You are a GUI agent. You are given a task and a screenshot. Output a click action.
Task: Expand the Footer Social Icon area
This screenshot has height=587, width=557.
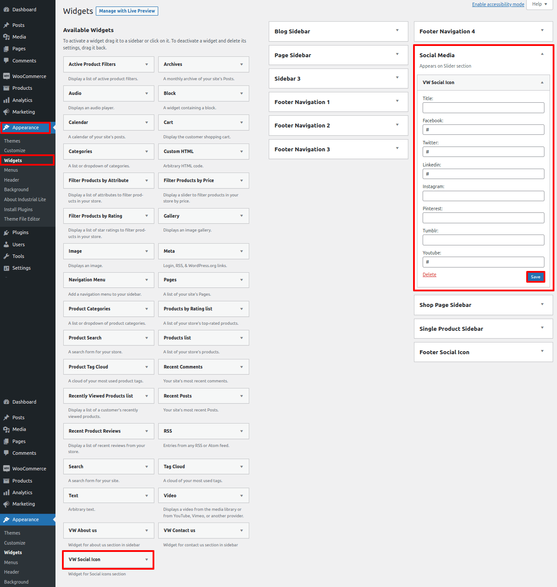[x=542, y=351]
